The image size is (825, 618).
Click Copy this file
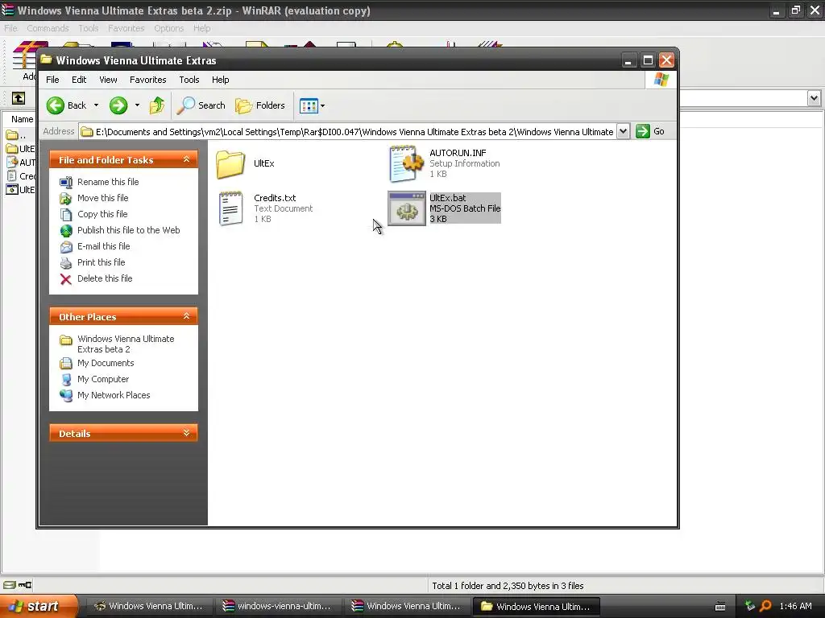102,214
